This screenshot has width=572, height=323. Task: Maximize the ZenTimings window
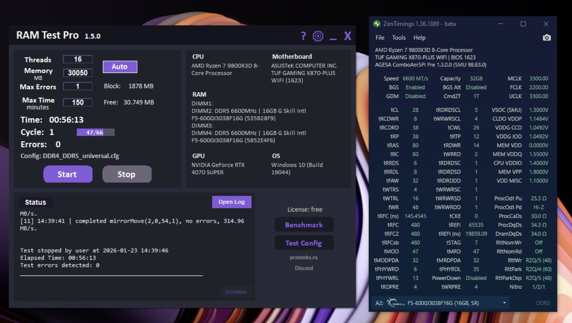pyautogui.click(x=523, y=24)
